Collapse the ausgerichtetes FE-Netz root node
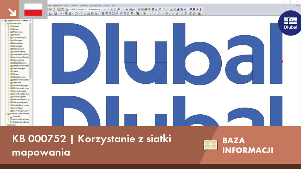301x169 pixels. point(2,21)
